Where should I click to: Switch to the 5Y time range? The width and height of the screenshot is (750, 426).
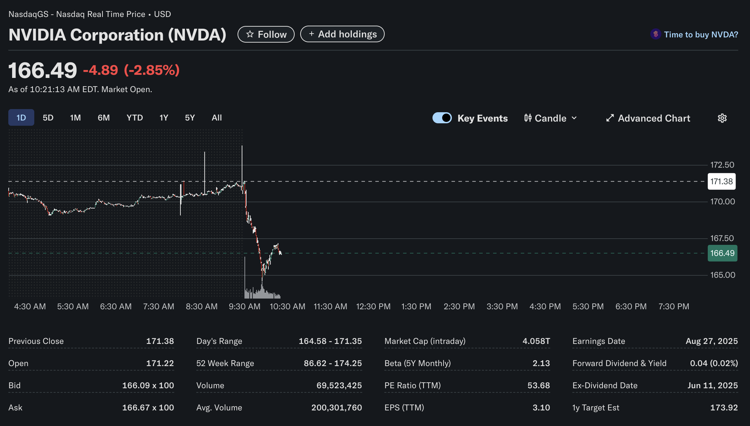(190, 118)
